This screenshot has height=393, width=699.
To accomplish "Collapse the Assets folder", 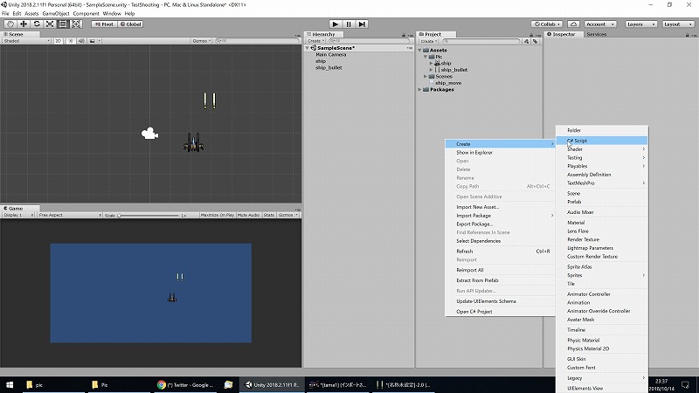I will click(420, 50).
